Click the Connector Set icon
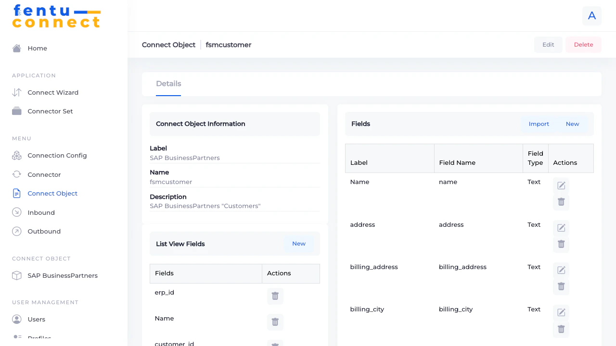 (17, 111)
